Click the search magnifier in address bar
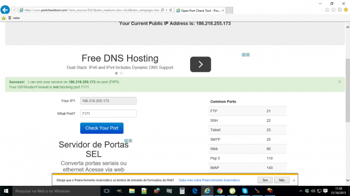Screen dimensions: 350x196 pos(163,10)
